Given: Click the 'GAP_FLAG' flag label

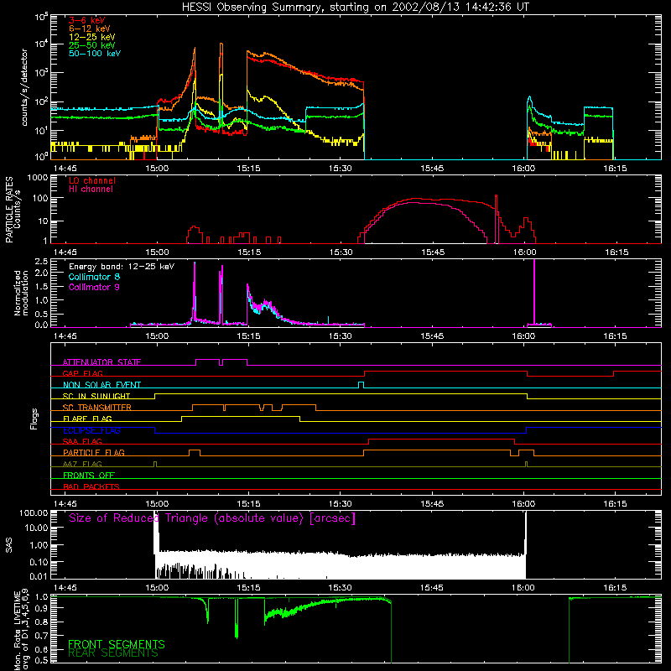Looking at the screenshot, I should [82, 373].
